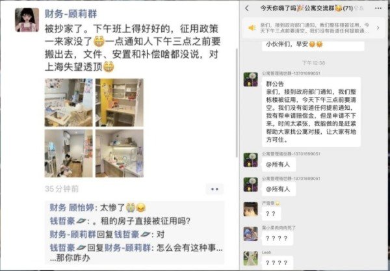Open the bottom-left room photo
Viewport: 390px width, 271px height.
(68, 153)
